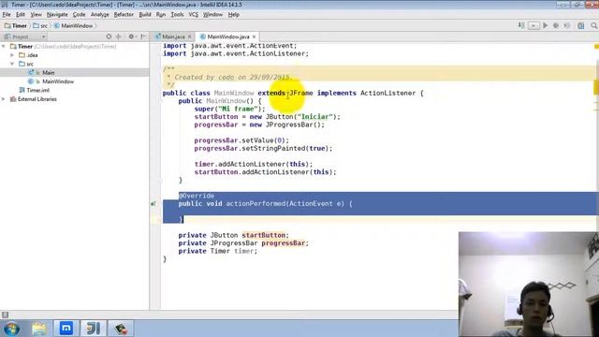Open the Window menu
Viewport: 599px width, 337px height.
[x=212, y=15]
